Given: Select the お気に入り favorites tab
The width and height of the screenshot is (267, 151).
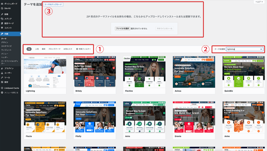Looking at the screenshot, I should tap(68, 49).
